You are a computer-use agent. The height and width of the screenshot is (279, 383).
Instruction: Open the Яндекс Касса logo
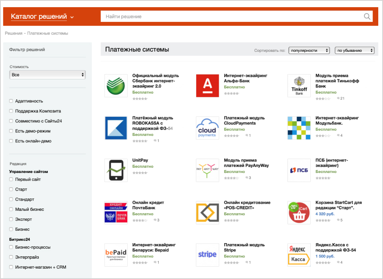point(299,255)
